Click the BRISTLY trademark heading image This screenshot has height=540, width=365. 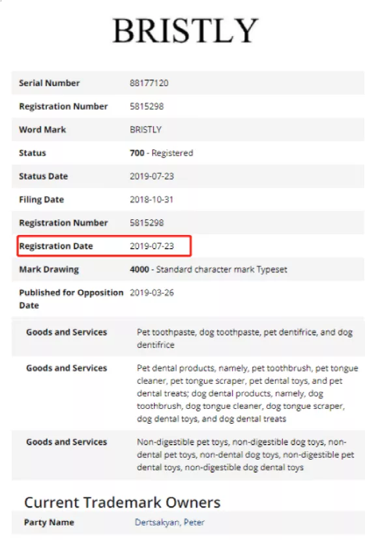[185, 31]
